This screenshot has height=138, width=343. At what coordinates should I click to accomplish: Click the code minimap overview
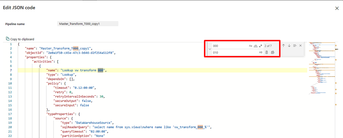coord(322,68)
